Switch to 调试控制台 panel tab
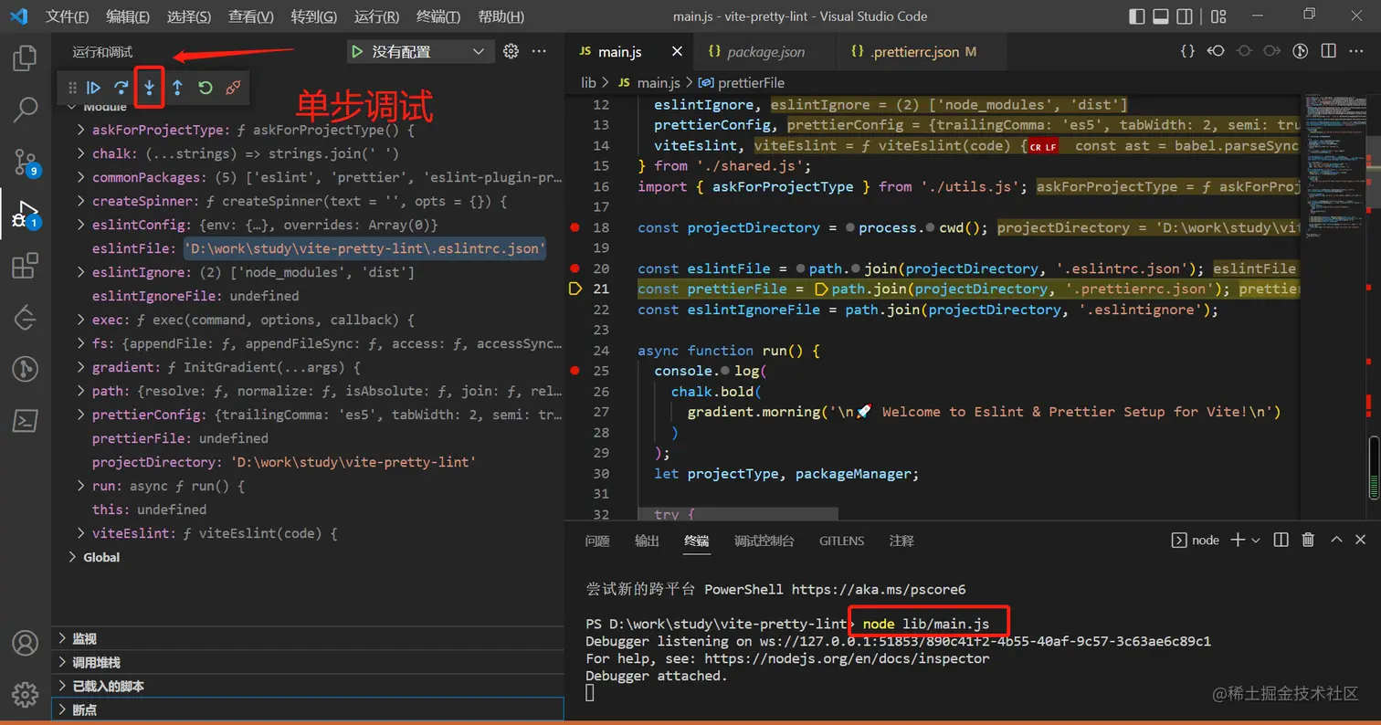Screen dimensions: 1381x725 764,541
